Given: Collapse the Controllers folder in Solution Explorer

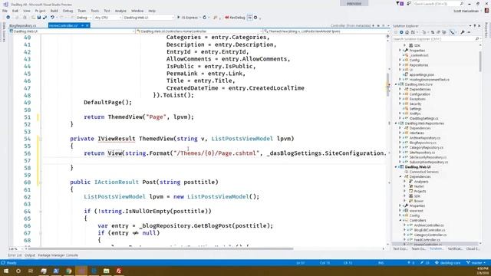Looking at the screenshot, I should point(400,220).
